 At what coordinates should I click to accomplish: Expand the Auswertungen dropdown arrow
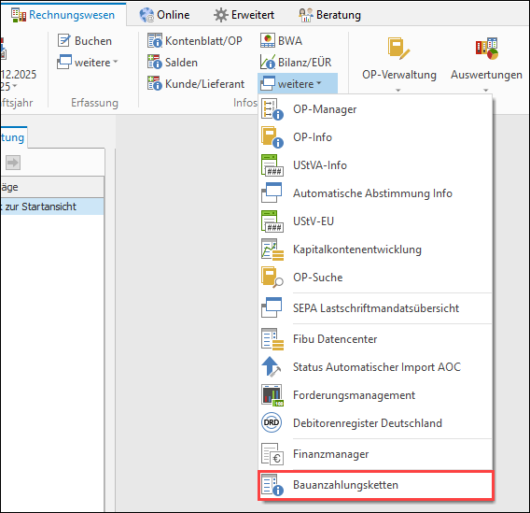[x=486, y=90]
